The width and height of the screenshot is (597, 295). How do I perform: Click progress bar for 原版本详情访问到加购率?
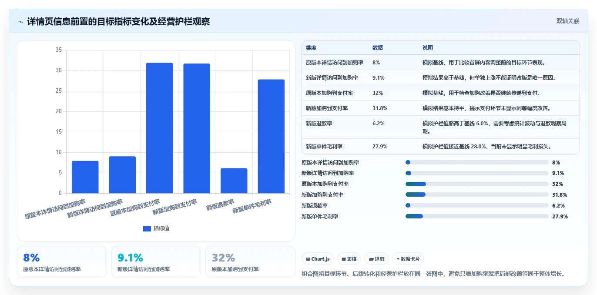(477, 162)
